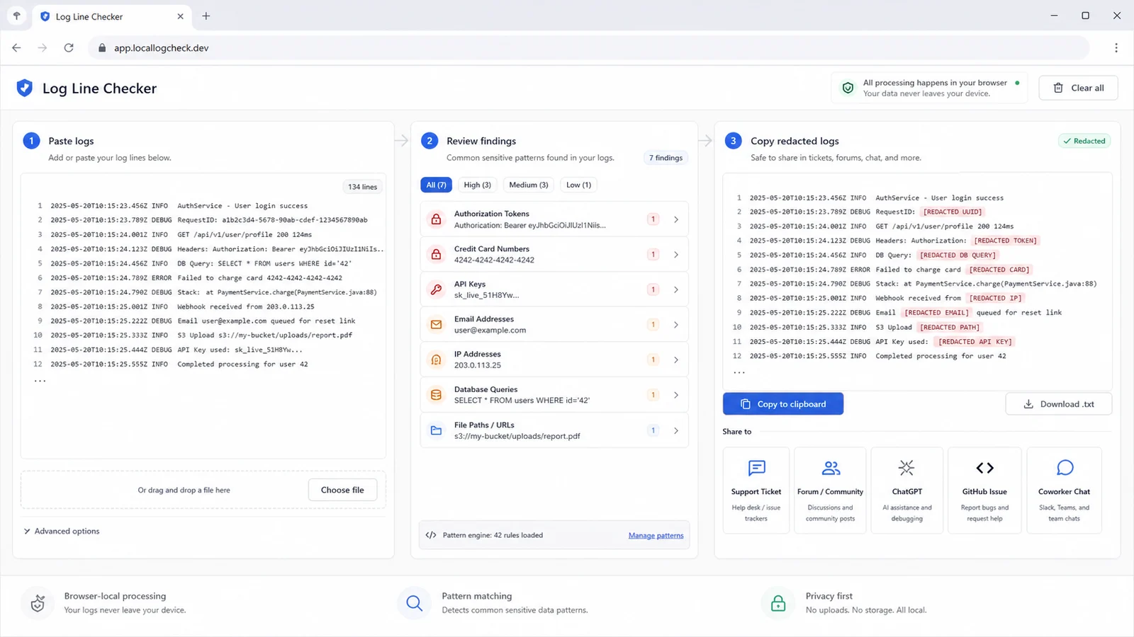Click the GitHub Issue code icon
This screenshot has height=637, width=1134.
(x=984, y=468)
